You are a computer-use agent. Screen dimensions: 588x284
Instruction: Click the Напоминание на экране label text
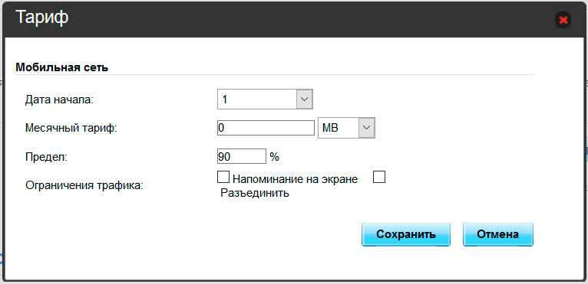tap(295, 179)
